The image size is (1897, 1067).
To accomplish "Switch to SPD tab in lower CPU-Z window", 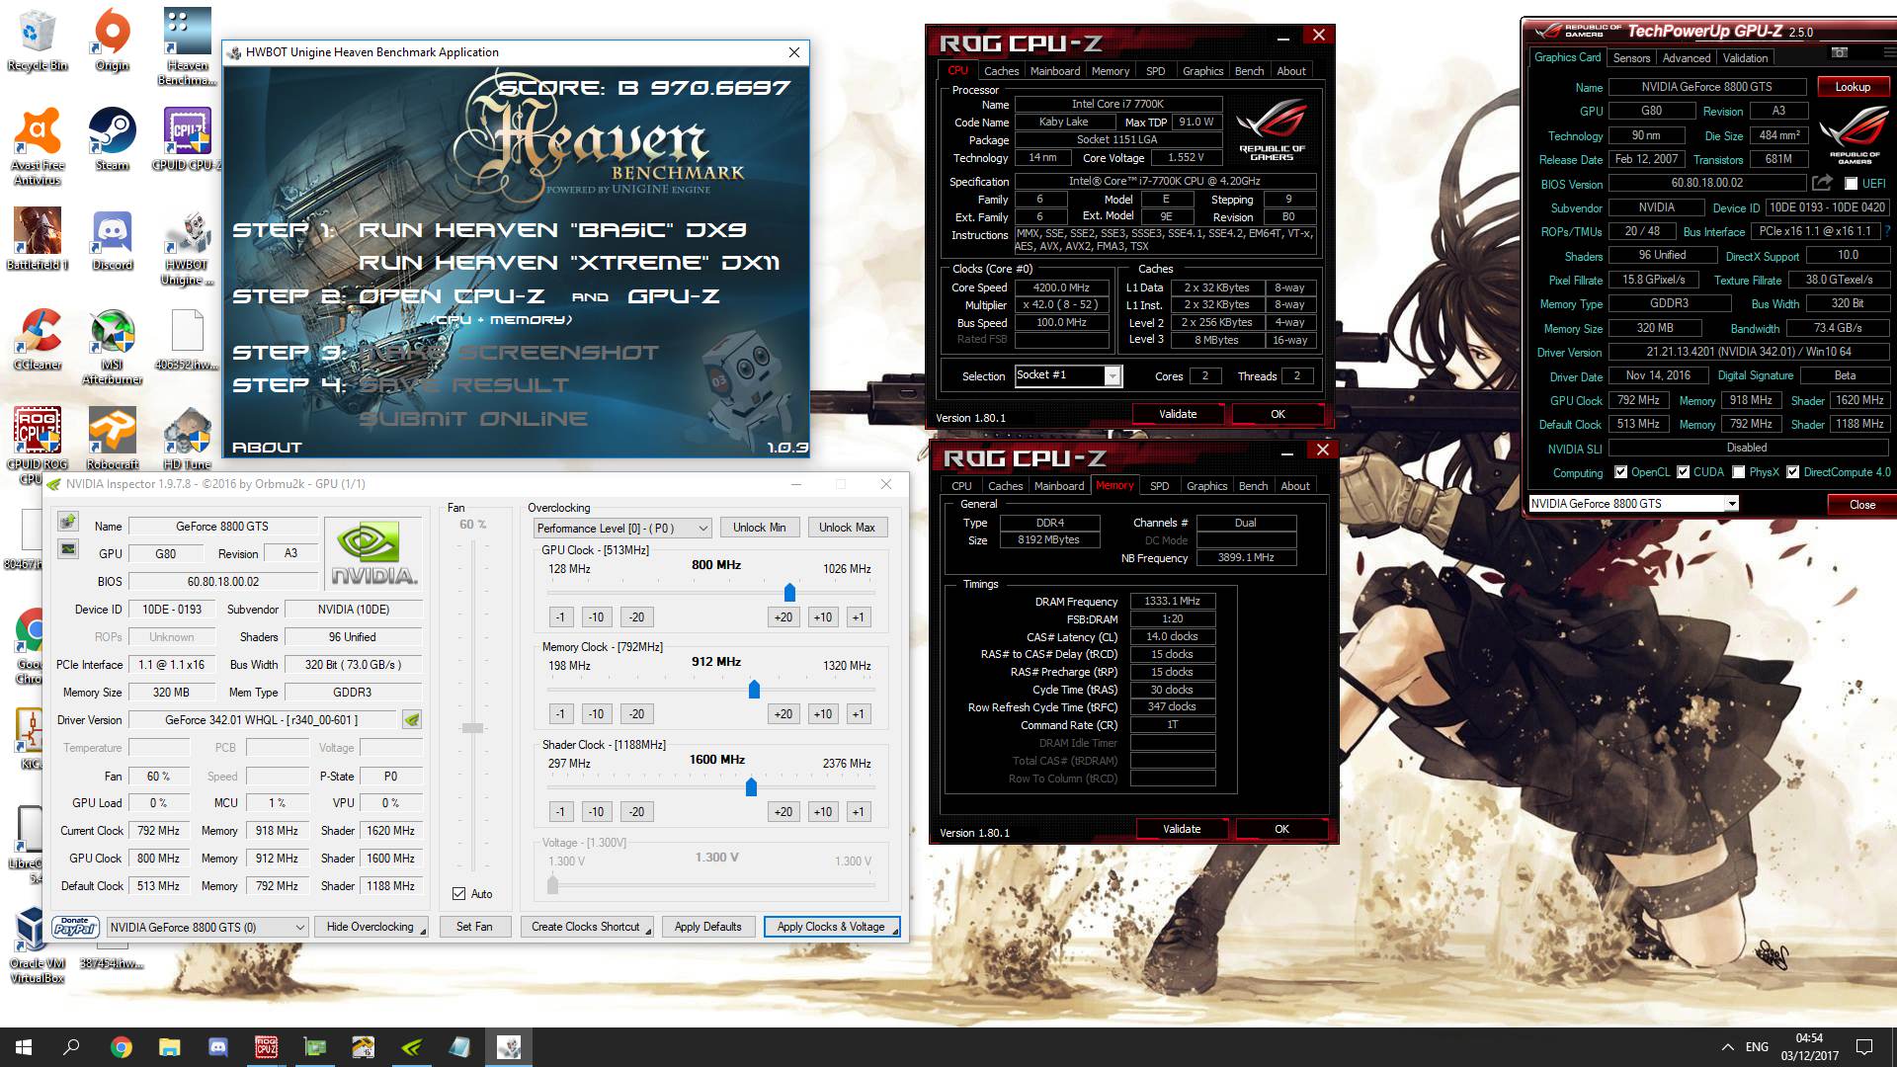I will pos(1160,486).
